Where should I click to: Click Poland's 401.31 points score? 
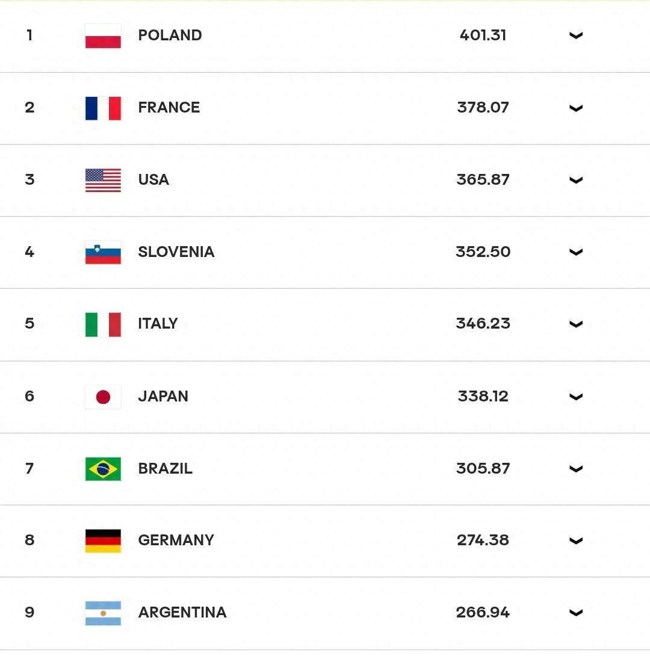coord(483,36)
